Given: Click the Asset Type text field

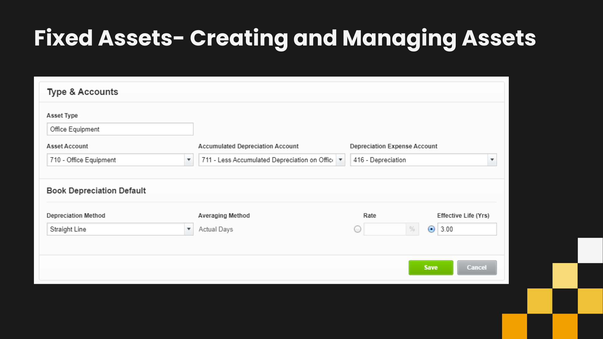Looking at the screenshot, I should (x=120, y=129).
